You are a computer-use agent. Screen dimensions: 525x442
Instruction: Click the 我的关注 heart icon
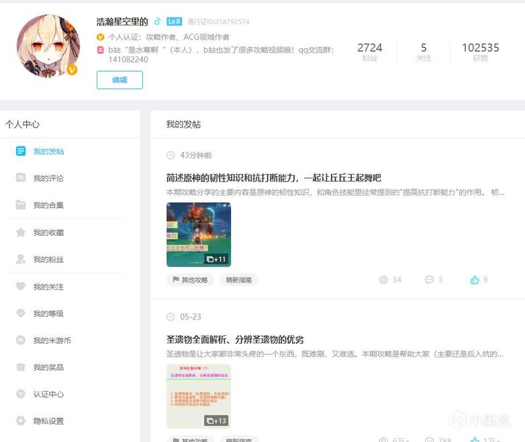21,287
